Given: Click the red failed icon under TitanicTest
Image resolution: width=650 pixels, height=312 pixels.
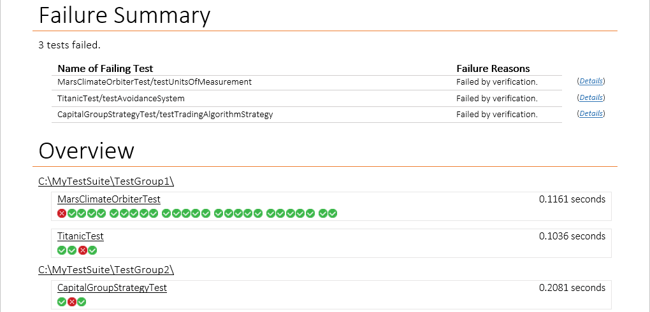Looking at the screenshot, I should [82, 250].
